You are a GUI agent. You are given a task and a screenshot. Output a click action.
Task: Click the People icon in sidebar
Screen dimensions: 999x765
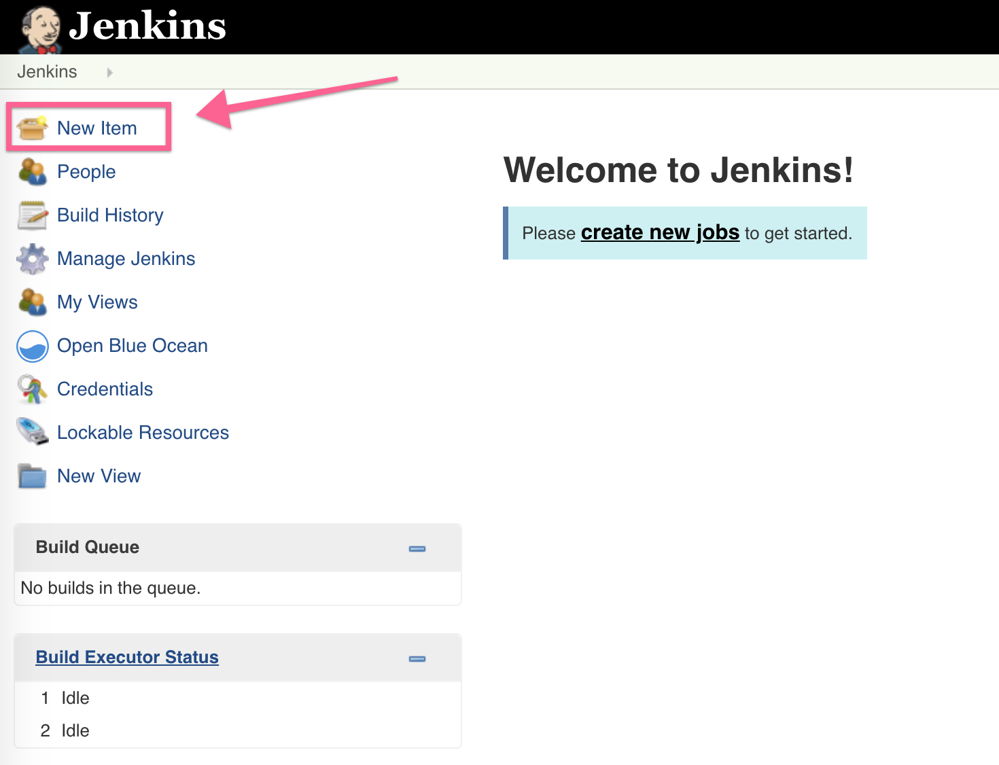[x=32, y=171]
